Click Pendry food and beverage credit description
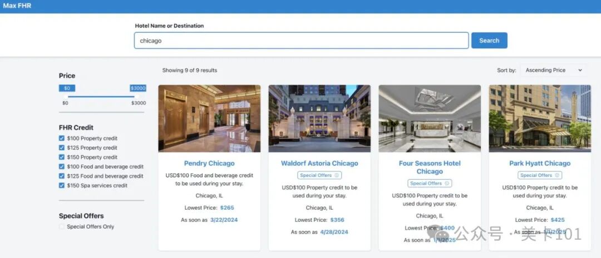 point(209,180)
